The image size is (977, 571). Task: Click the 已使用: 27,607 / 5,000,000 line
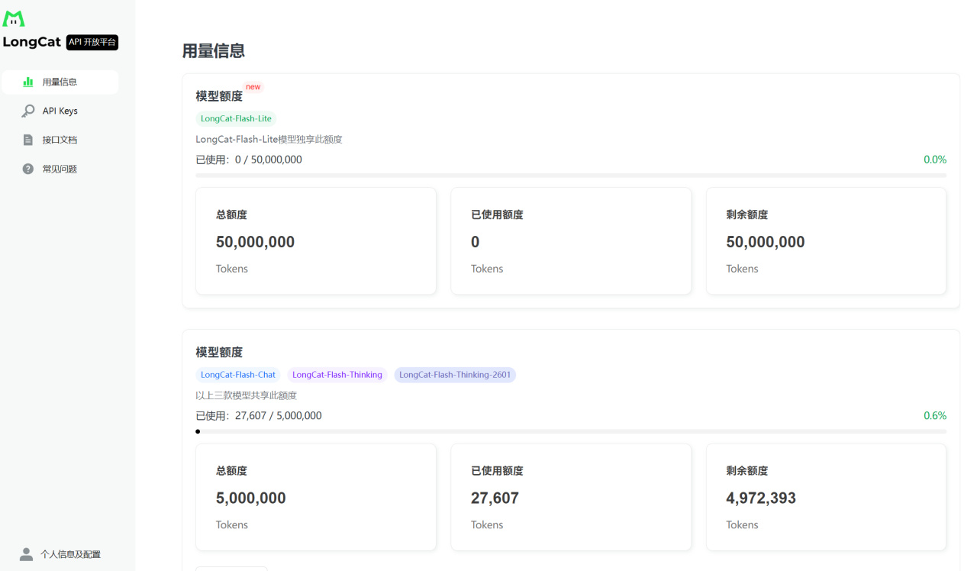(x=259, y=416)
